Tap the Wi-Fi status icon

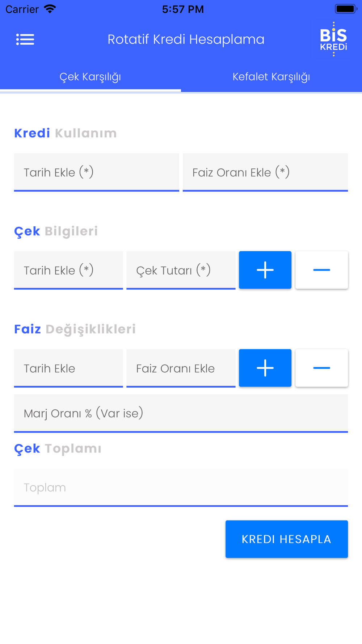click(x=50, y=9)
